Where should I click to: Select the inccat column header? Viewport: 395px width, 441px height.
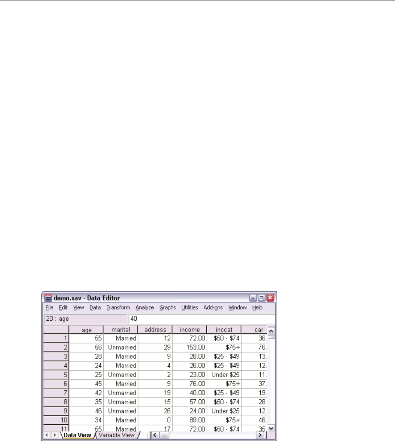(x=224, y=330)
